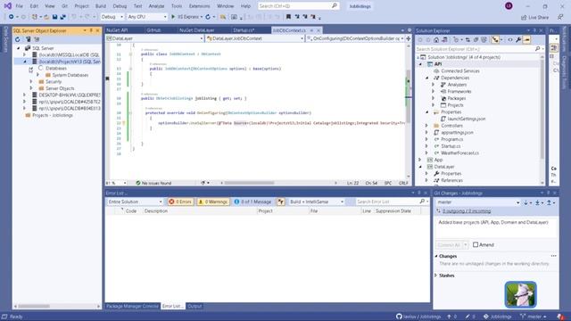Switch views icon in Solution Explorer toolbar
Viewport: 571px width, 321px height.
click(444, 39)
